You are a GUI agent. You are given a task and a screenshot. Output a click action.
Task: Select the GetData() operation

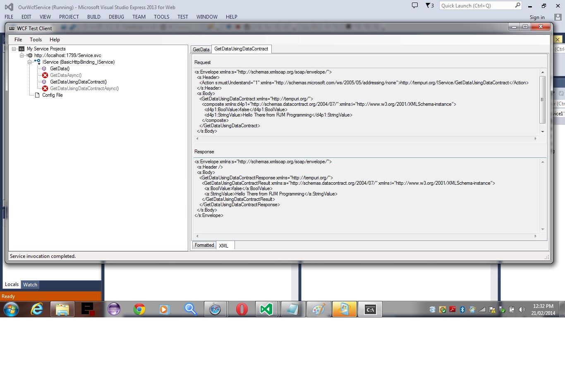click(x=60, y=69)
